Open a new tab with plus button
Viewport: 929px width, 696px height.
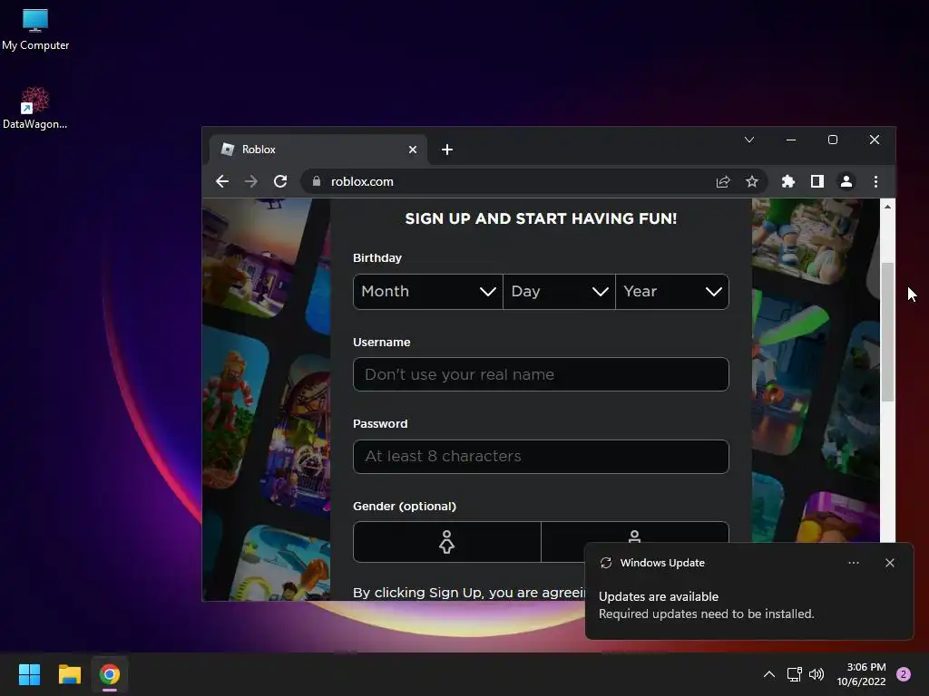click(x=447, y=150)
